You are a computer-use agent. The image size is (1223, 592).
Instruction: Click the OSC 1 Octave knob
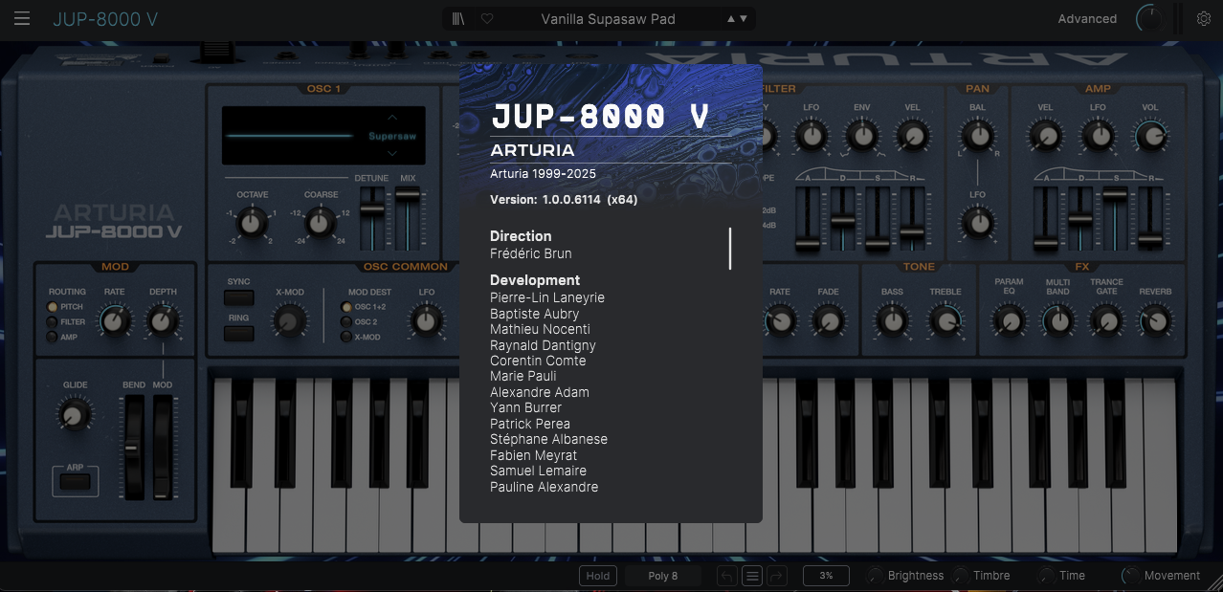click(x=252, y=225)
